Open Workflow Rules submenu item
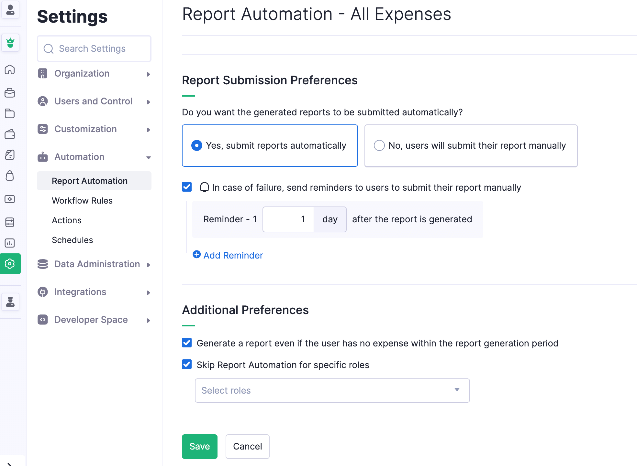 [x=82, y=201]
